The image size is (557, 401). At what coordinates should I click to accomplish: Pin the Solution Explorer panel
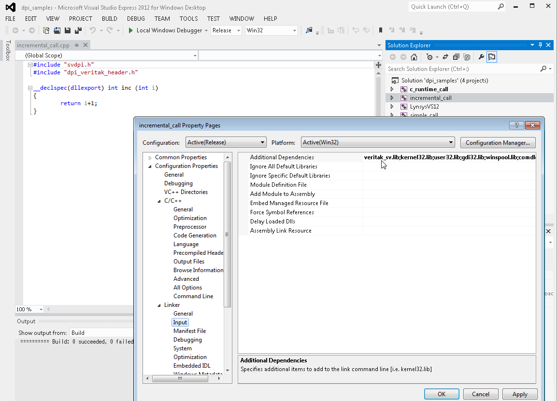click(540, 45)
